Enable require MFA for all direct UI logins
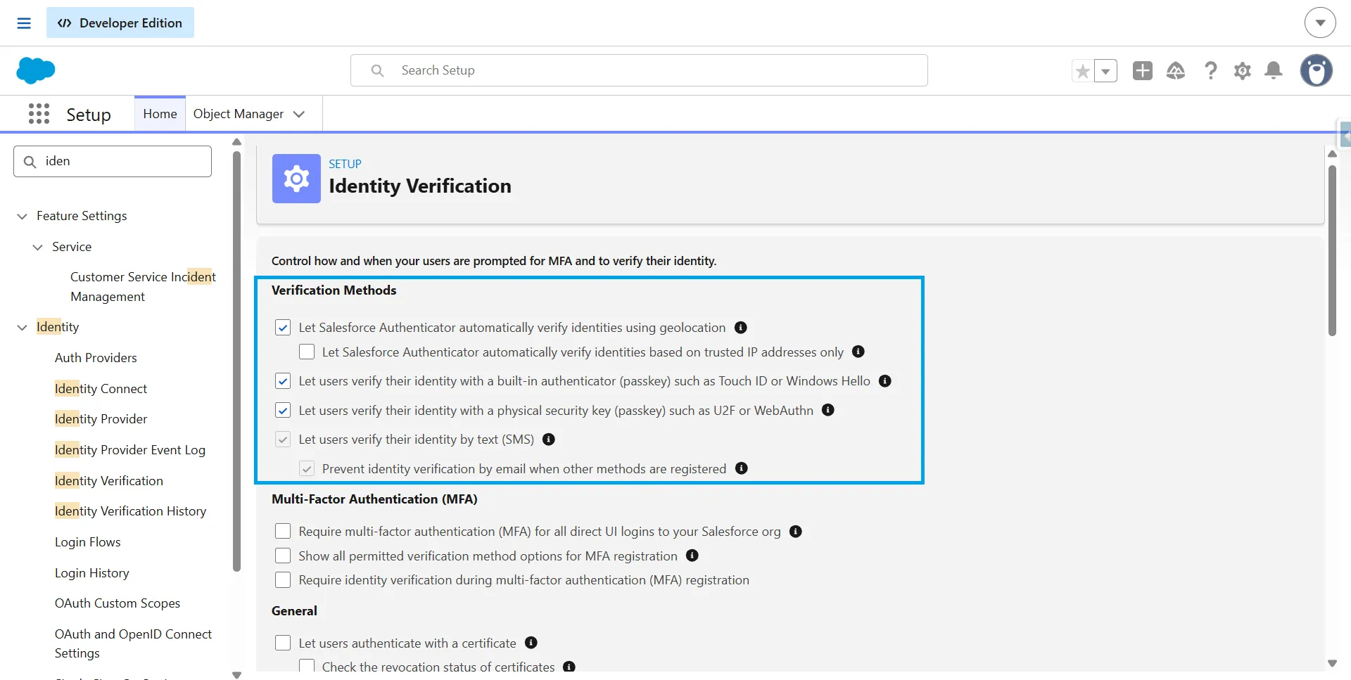Viewport: 1351px width, 680px height. click(x=283, y=531)
